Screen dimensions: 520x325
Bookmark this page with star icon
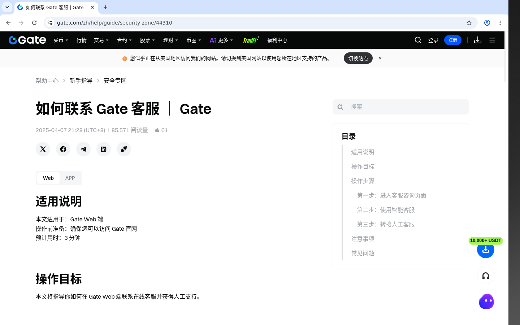(469, 23)
